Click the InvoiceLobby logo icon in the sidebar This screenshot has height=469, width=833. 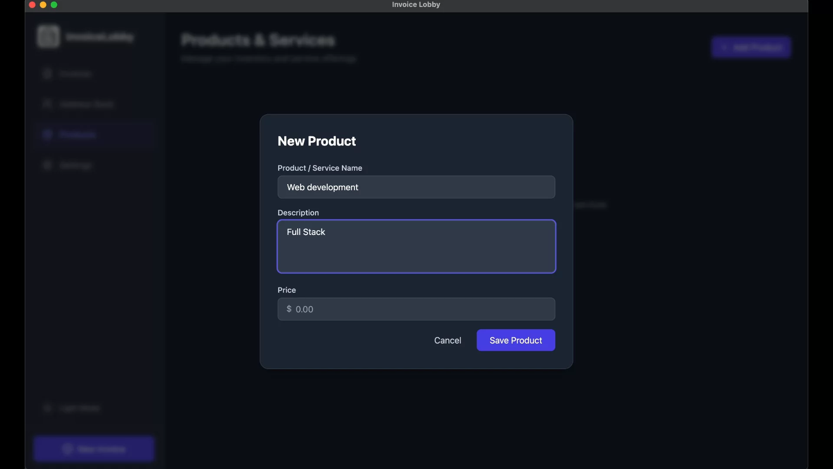coord(48,36)
